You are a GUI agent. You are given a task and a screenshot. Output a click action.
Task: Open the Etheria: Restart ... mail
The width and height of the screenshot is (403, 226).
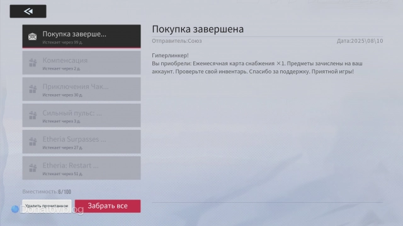81,168
